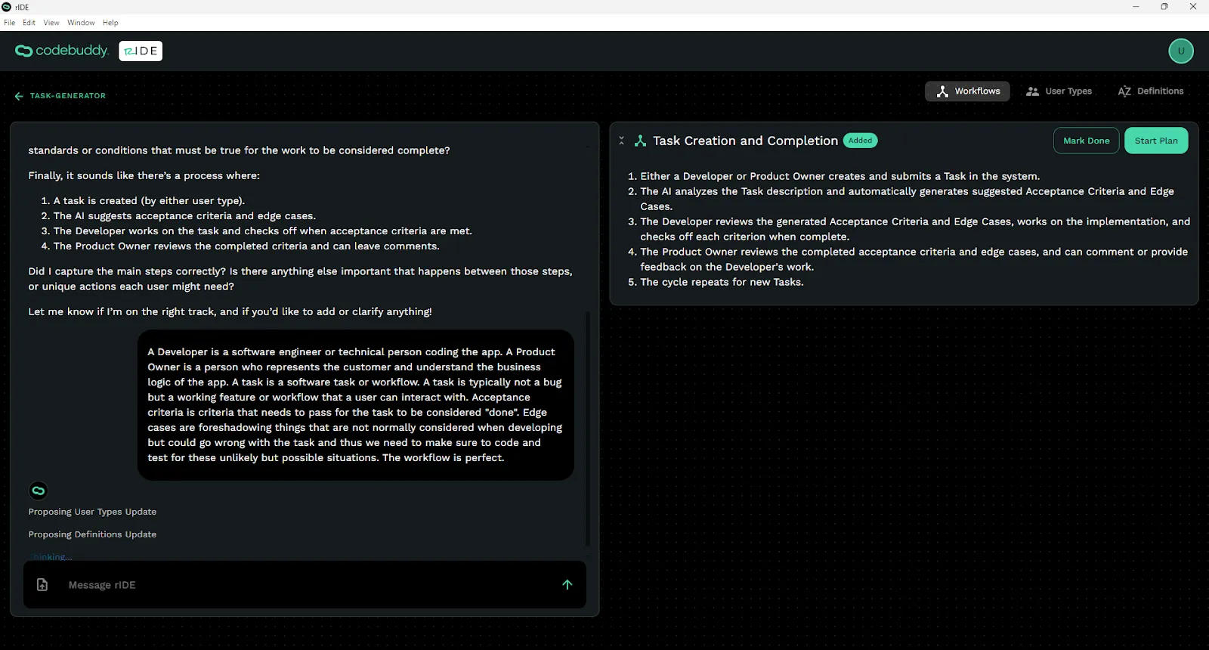The width and height of the screenshot is (1209, 650).
Task: Click the Mark Done button
Action: click(x=1086, y=141)
